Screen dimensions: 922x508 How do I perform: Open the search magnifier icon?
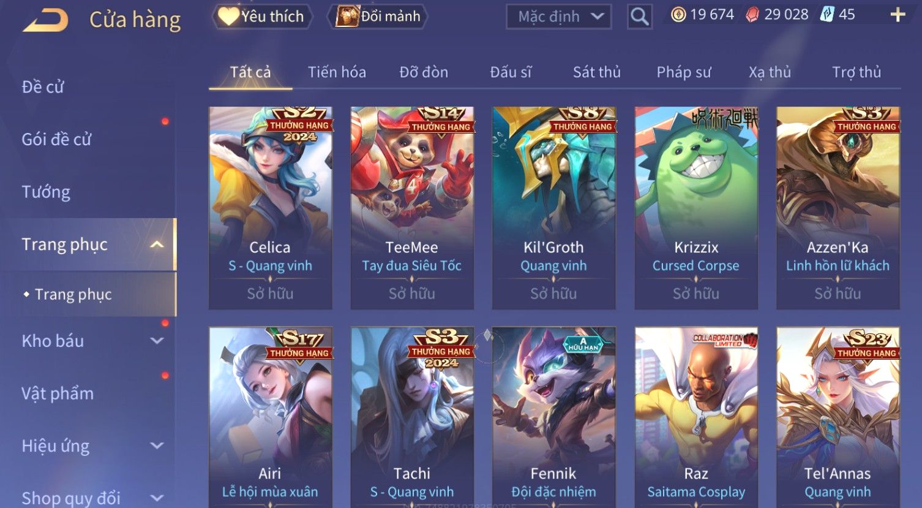point(639,17)
